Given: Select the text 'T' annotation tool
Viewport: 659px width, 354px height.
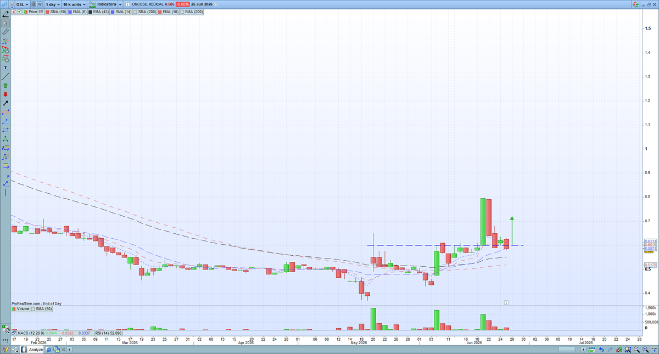Looking at the screenshot, I should point(5,67).
